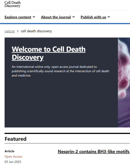This screenshot has height=165, width=130.
Task: Click the breadcrumb separator arrow after nature
Action: tap(18, 31)
